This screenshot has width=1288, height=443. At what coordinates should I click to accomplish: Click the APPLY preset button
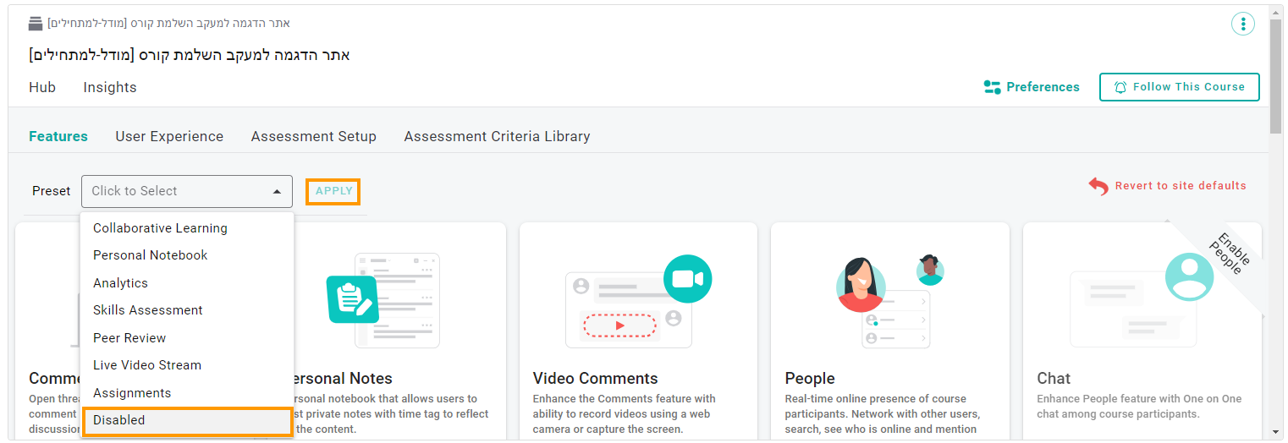[x=333, y=191]
